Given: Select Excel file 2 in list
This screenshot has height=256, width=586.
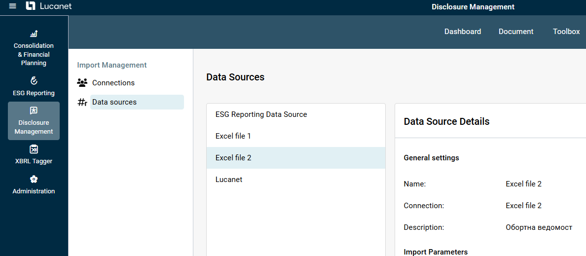Looking at the screenshot, I should point(296,158).
